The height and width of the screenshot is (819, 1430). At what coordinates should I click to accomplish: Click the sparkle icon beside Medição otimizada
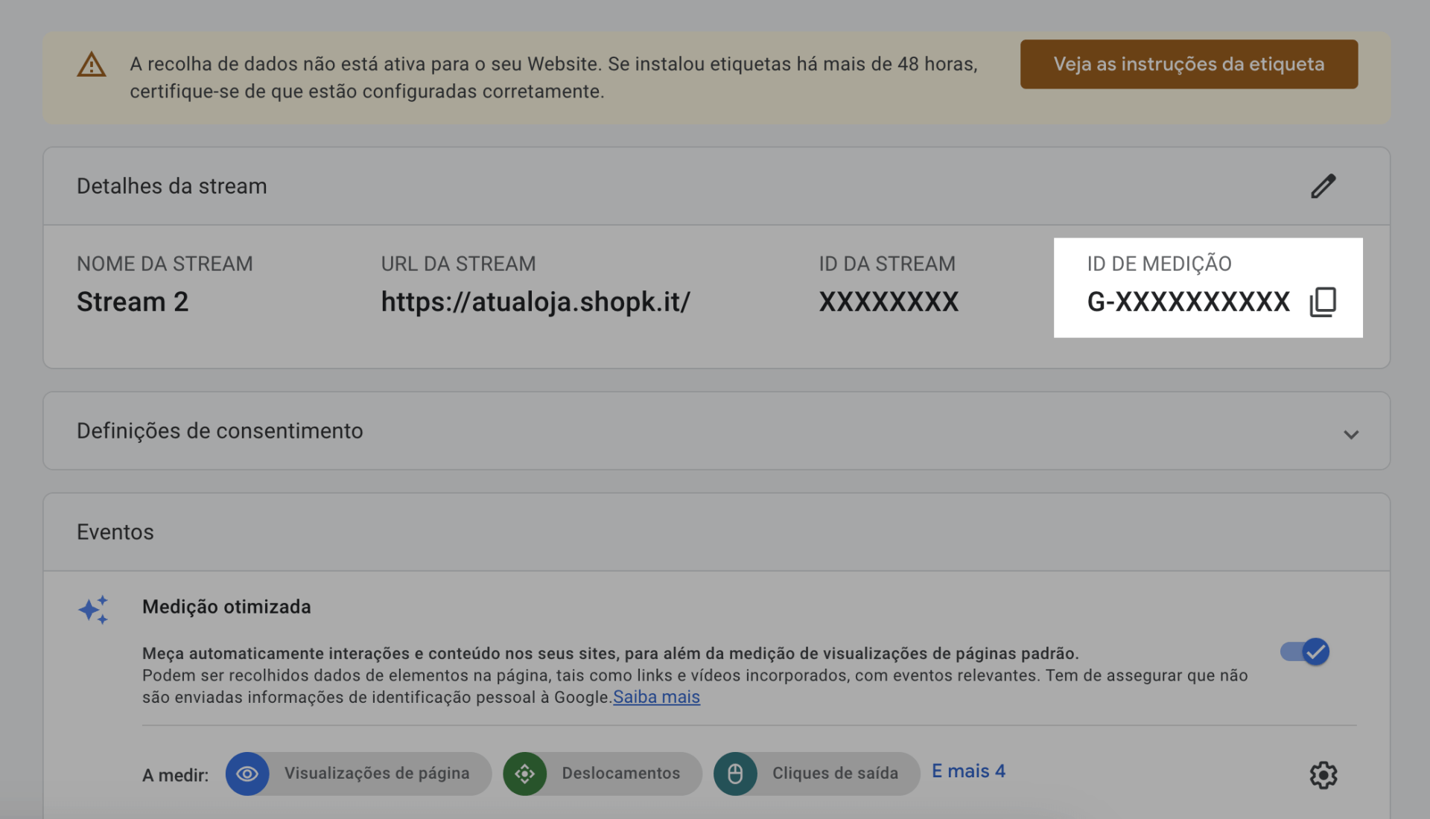(94, 610)
